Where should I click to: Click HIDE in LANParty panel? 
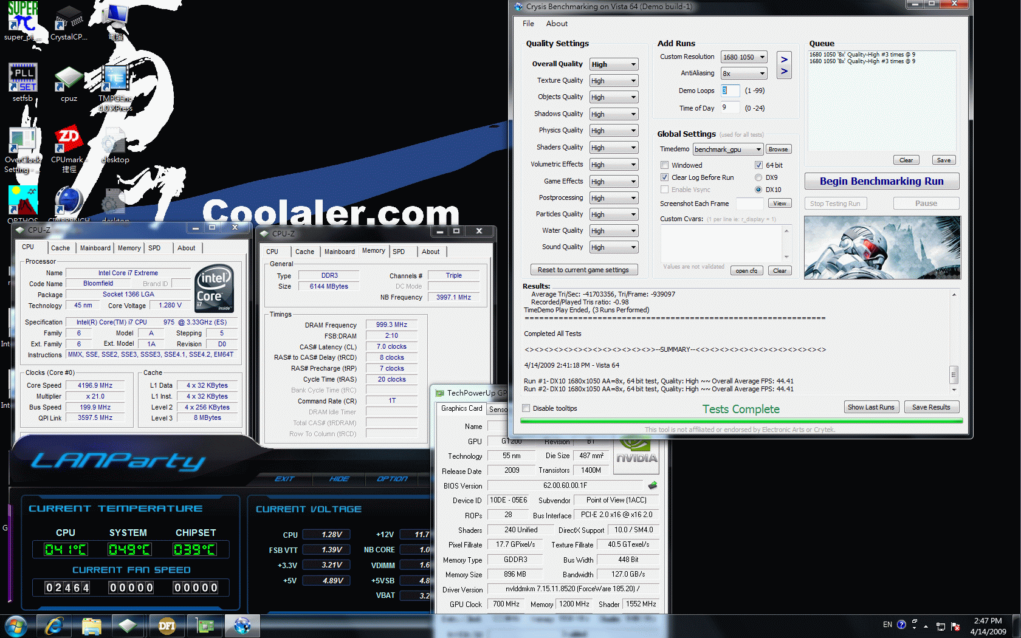[339, 479]
